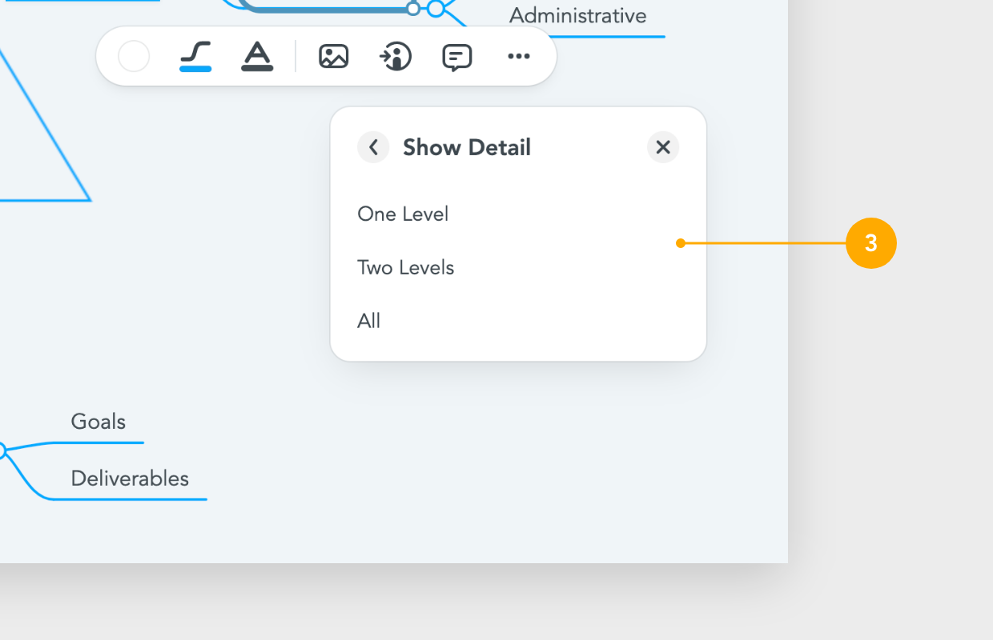Screen dimensions: 993x640
Task: Click the Administrative topic label
Action: tap(577, 15)
